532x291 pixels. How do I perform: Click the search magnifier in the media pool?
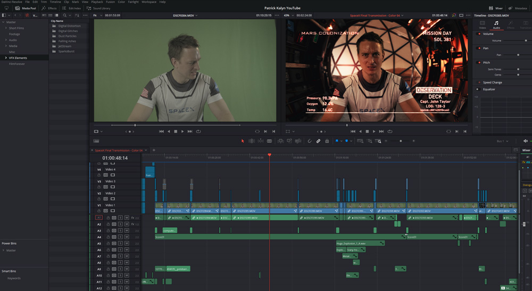(x=64, y=15)
